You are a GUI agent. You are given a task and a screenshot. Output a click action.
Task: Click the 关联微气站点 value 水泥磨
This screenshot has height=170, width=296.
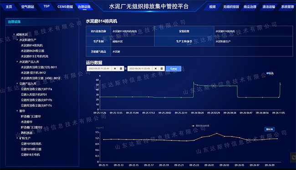116,52
